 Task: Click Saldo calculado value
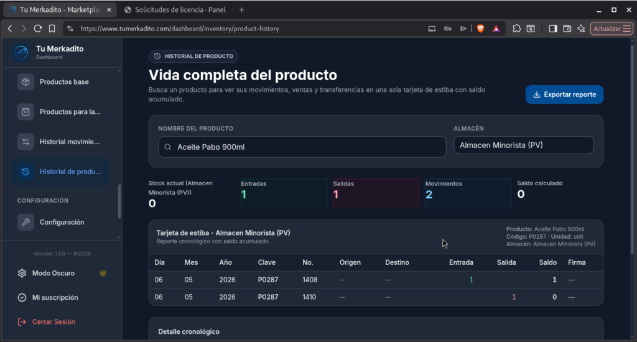521,194
